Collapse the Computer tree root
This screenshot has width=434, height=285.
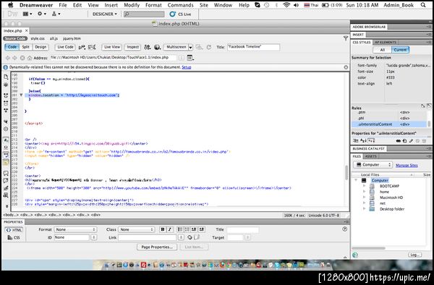tap(356, 180)
